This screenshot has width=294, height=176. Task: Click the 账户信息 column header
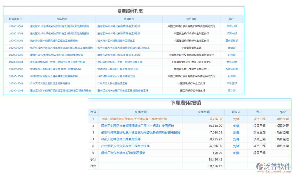point(191,19)
